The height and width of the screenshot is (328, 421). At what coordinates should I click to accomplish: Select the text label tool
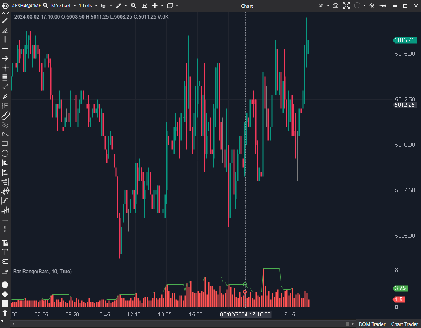pyautogui.click(x=5, y=252)
